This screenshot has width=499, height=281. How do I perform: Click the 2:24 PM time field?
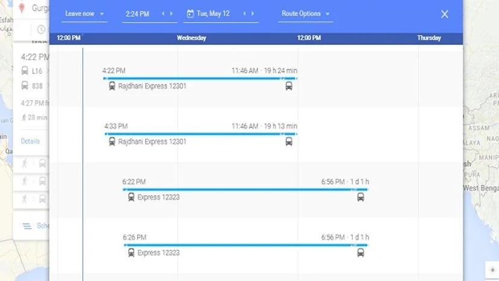tap(138, 14)
